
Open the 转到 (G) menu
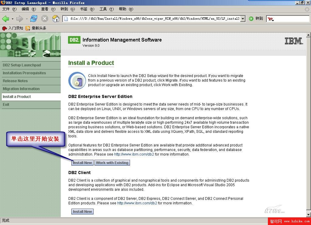coord(68,9)
